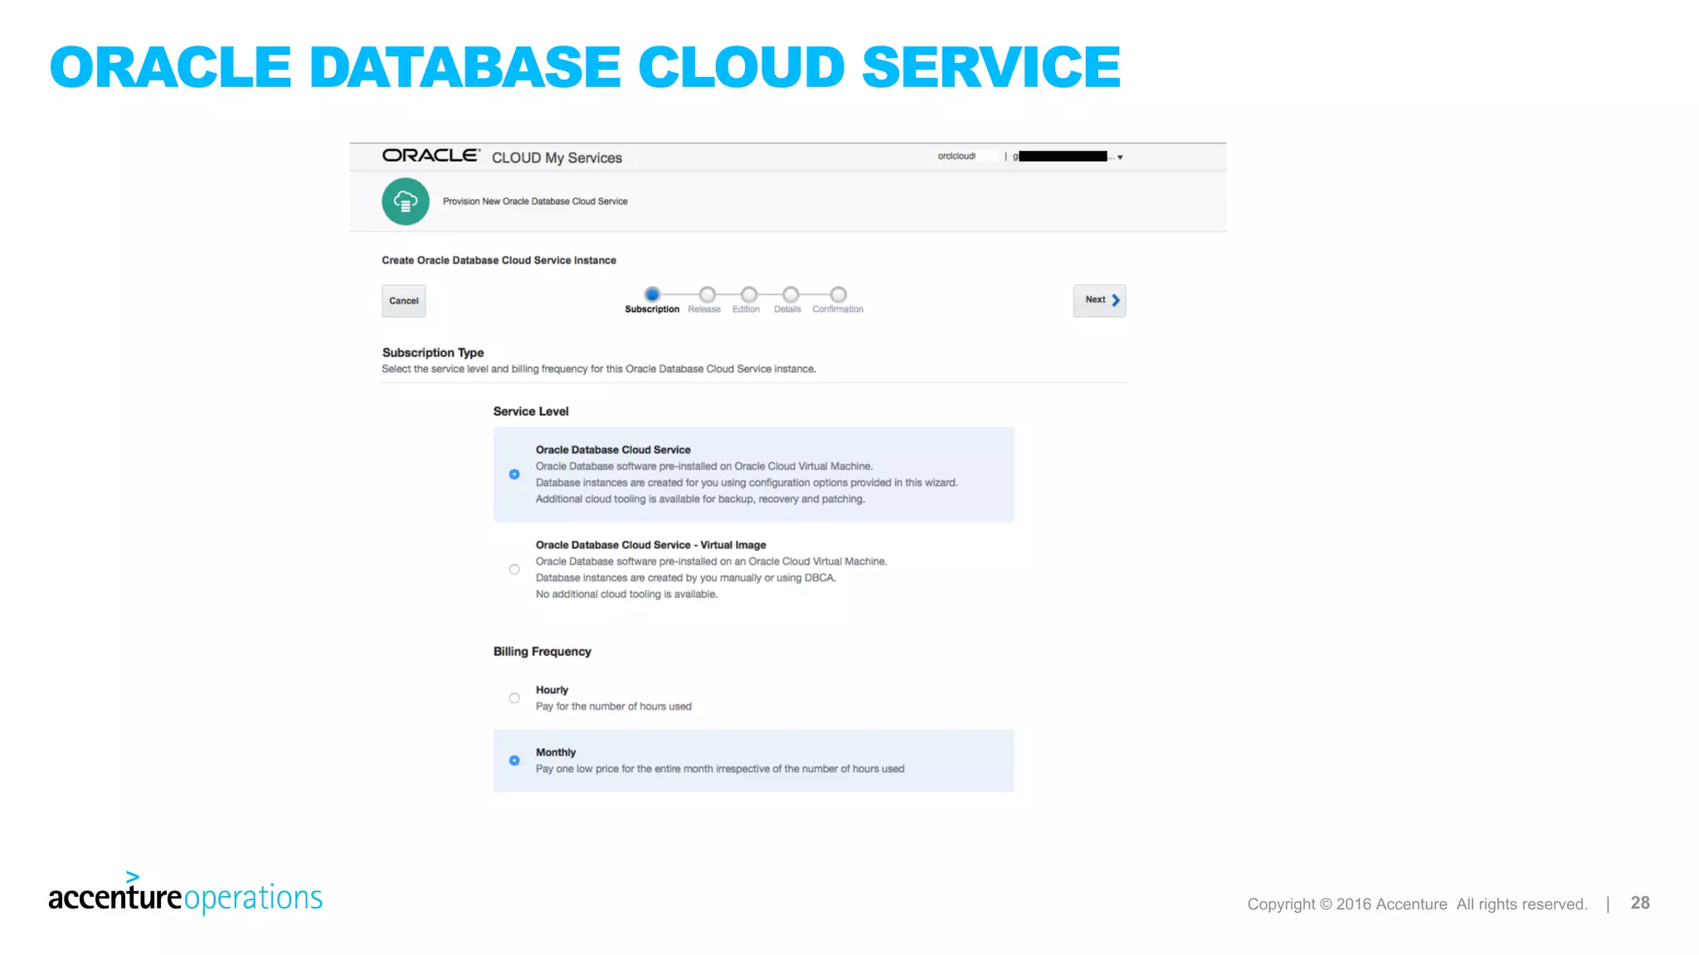Go to the Release wizard step
The image size is (1699, 955).
(707, 294)
